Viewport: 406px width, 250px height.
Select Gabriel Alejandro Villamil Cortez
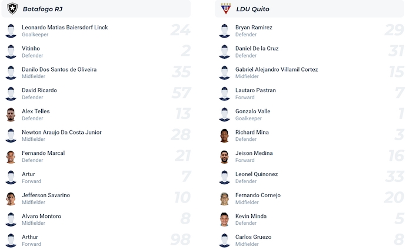pyautogui.click(x=276, y=69)
